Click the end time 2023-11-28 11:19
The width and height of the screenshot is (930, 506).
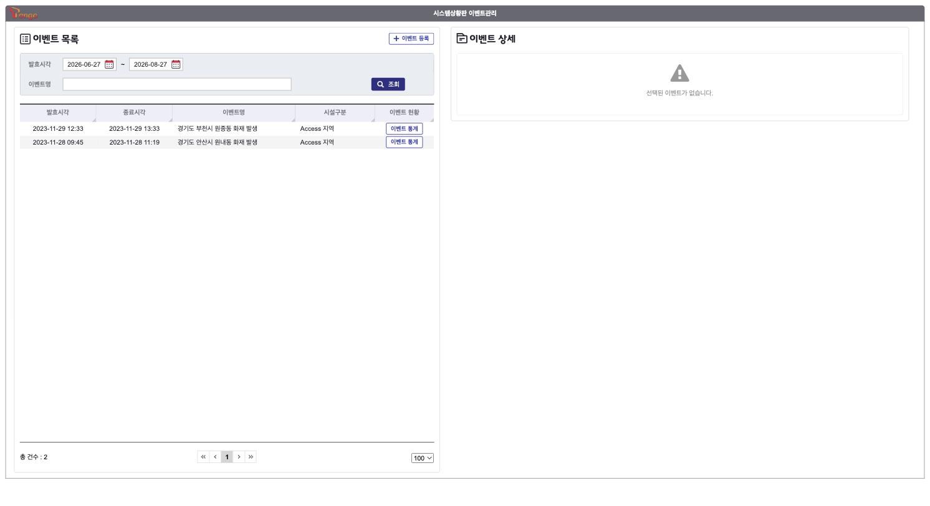point(134,142)
